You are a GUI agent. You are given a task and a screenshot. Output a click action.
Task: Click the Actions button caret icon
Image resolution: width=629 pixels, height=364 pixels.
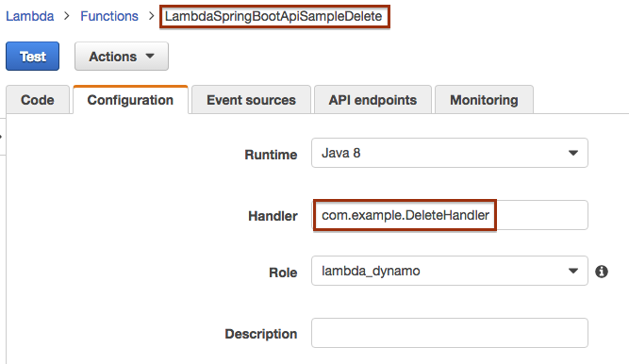click(x=150, y=57)
